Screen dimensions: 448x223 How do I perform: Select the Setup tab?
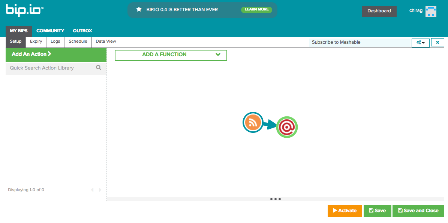pos(16,42)
